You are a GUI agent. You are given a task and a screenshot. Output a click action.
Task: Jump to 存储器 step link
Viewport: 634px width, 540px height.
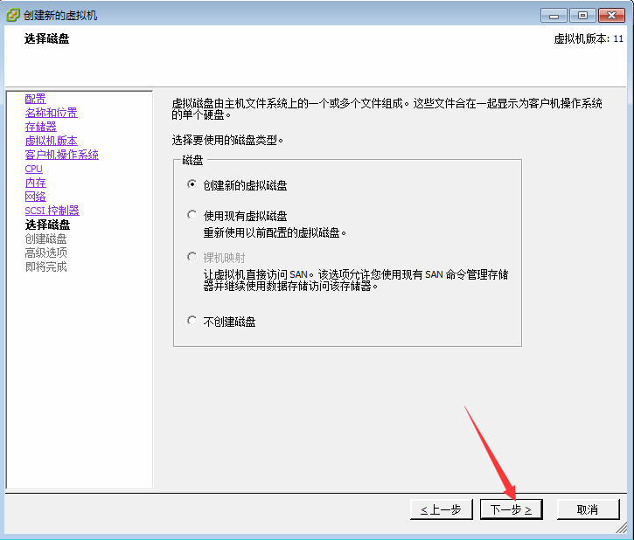click(x=40, y=127)
